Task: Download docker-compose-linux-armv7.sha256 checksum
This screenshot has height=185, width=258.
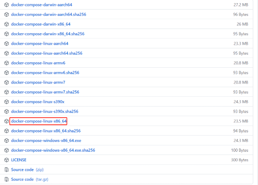Action: tap(45, 92)
